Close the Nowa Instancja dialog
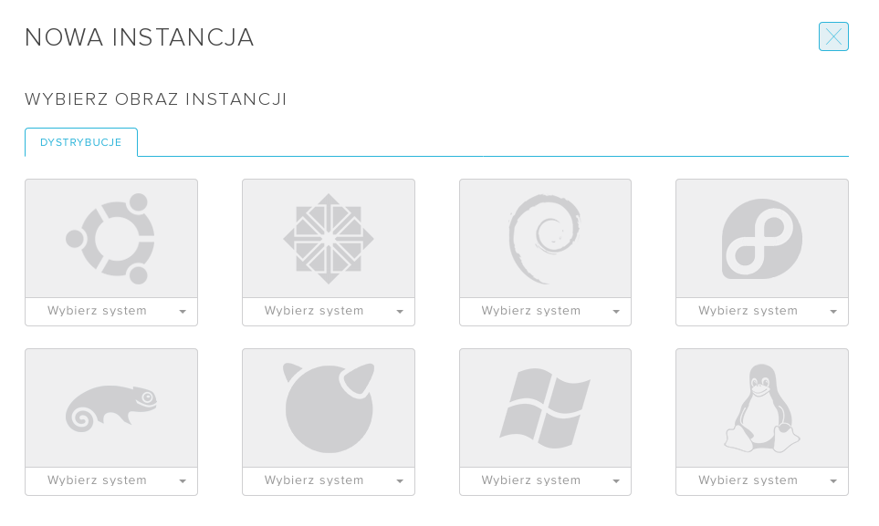The image size is (879, 526). (833, 37)
